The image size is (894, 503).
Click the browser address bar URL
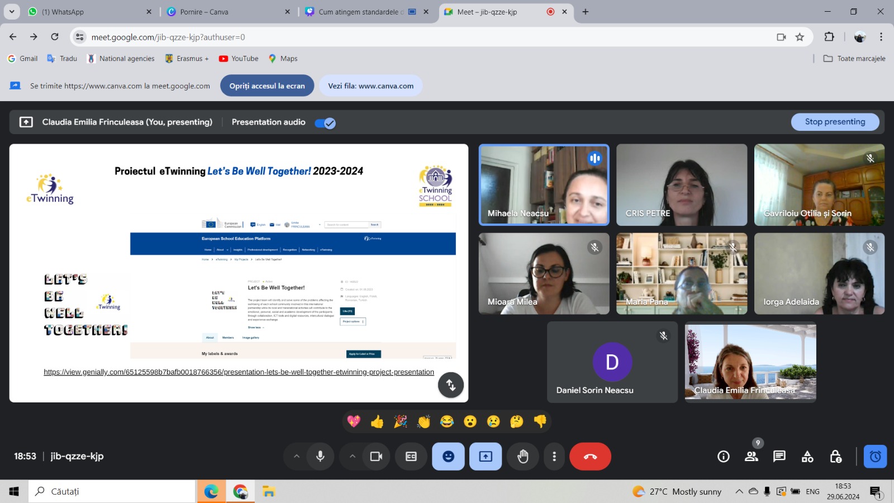(168, 37)
